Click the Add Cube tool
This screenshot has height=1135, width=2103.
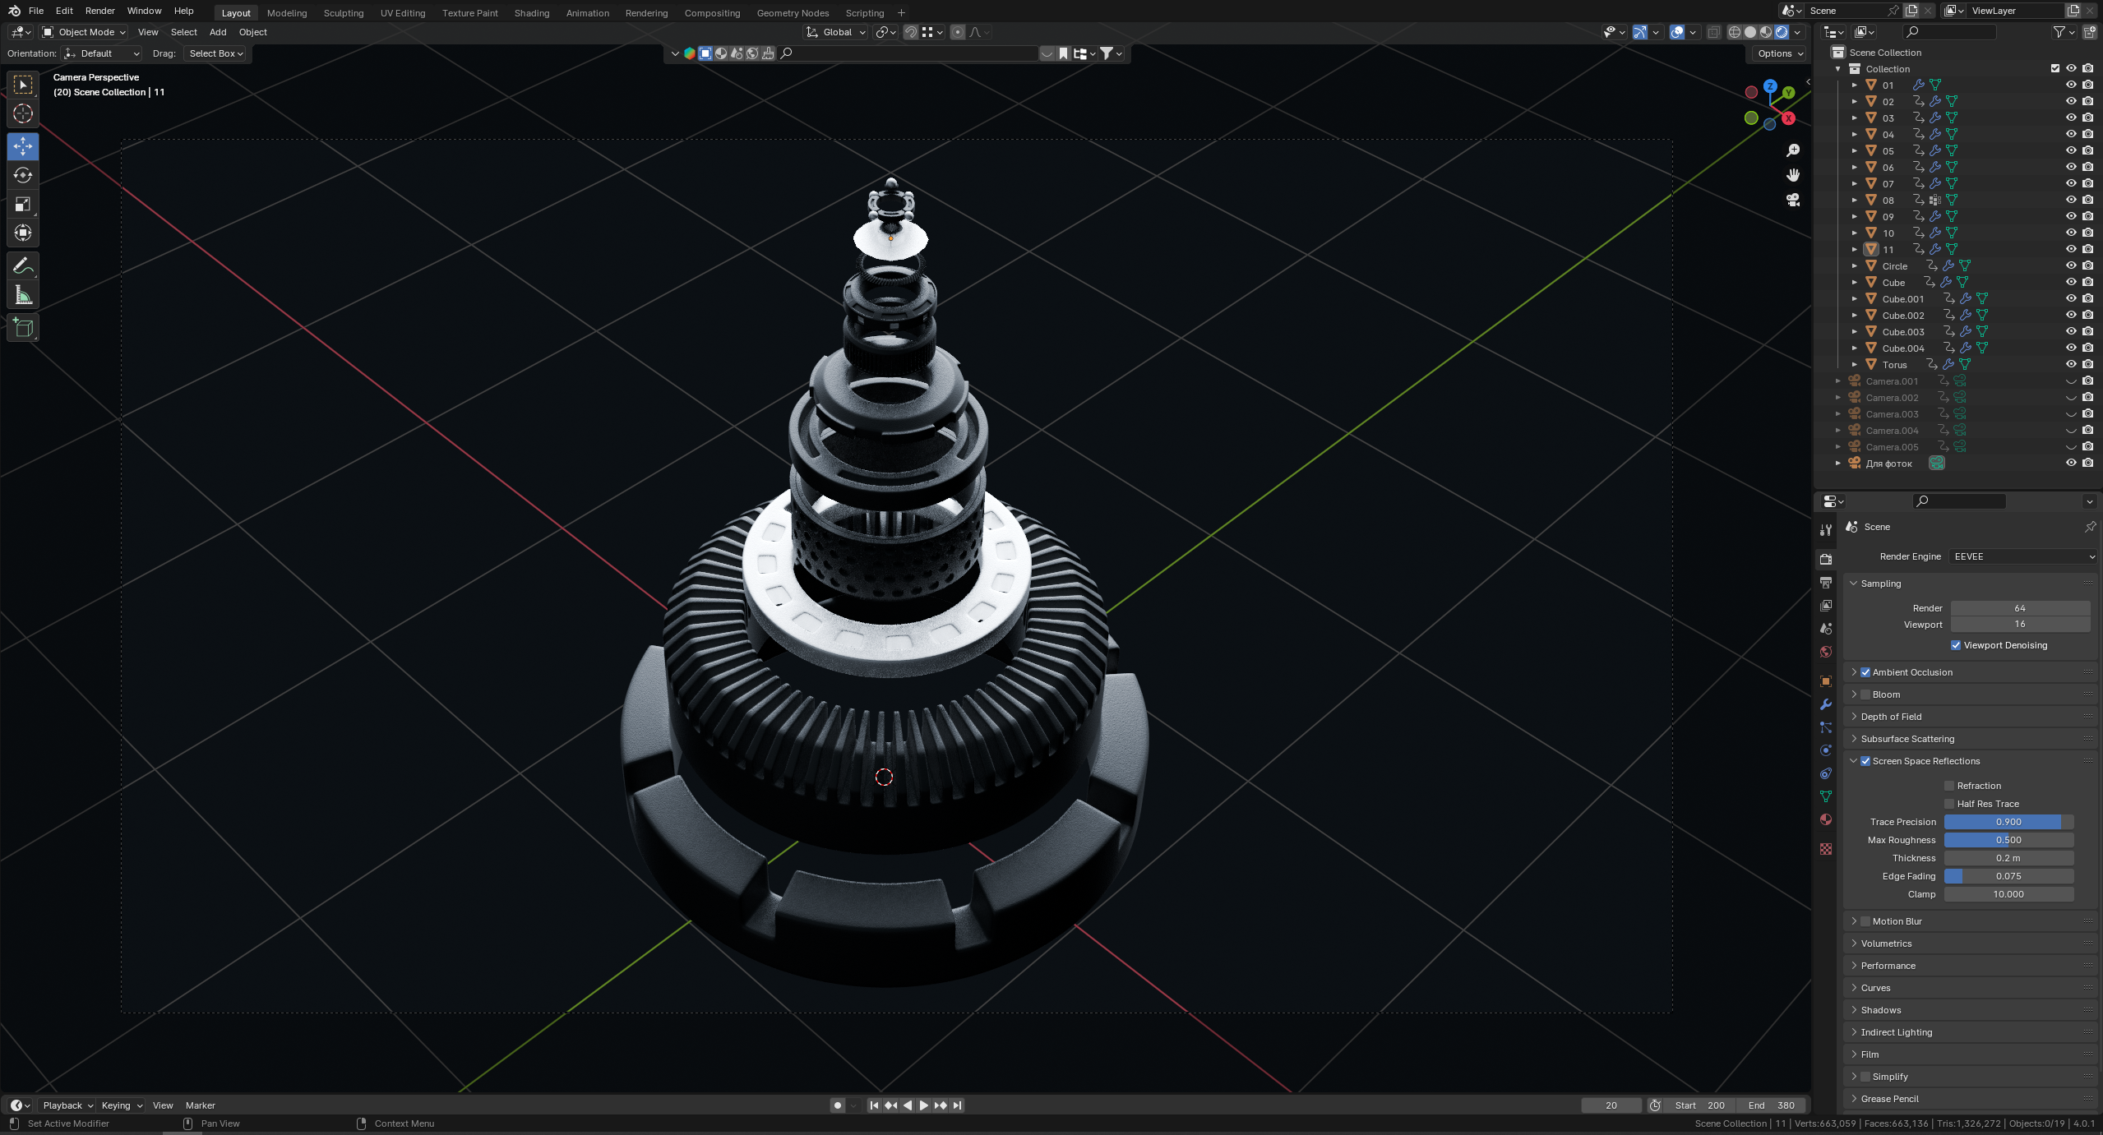pyautogui.click(x=23, y=328)
